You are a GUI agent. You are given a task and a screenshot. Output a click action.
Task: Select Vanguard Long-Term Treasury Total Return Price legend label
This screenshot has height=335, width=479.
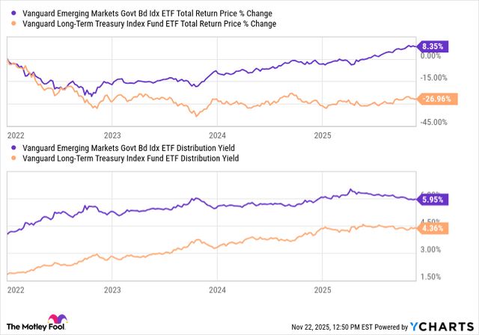coord(150,24)
